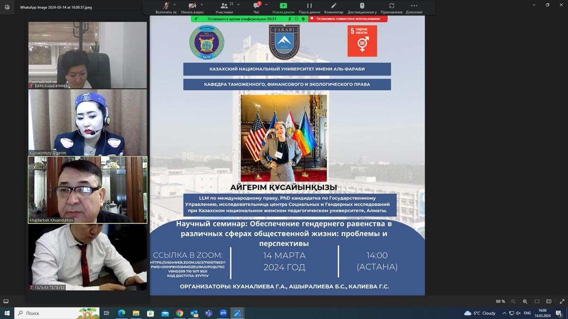This screenshot has width=568, height=319.
Task: Click the Дистанционное управление mouse icon
Action: click(362, 8)
